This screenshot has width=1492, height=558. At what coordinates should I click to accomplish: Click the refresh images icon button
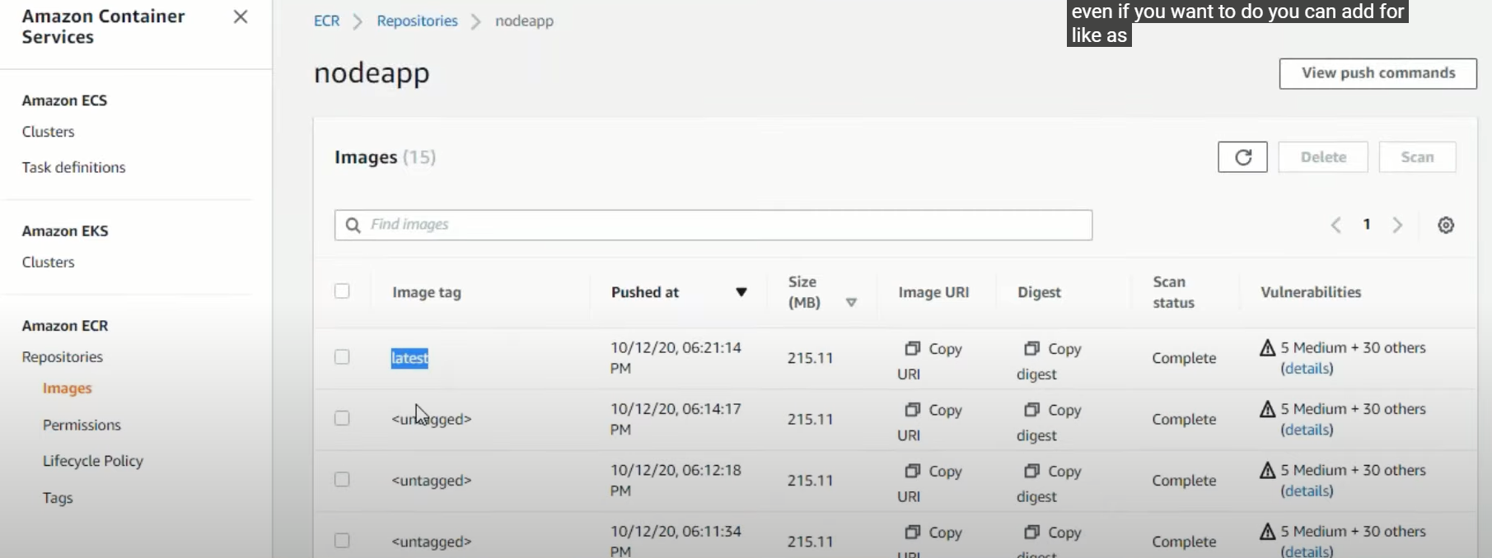tap(1242, 157)
